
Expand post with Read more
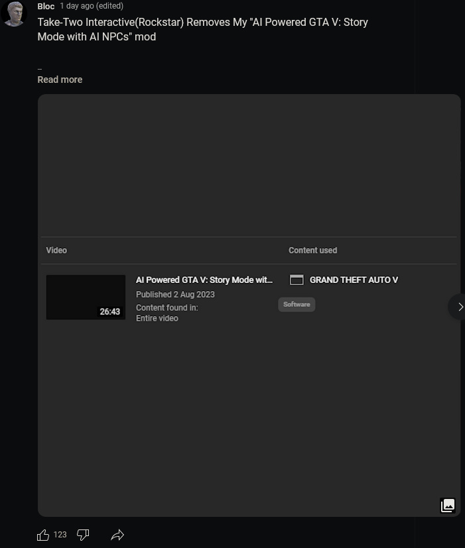60,80
